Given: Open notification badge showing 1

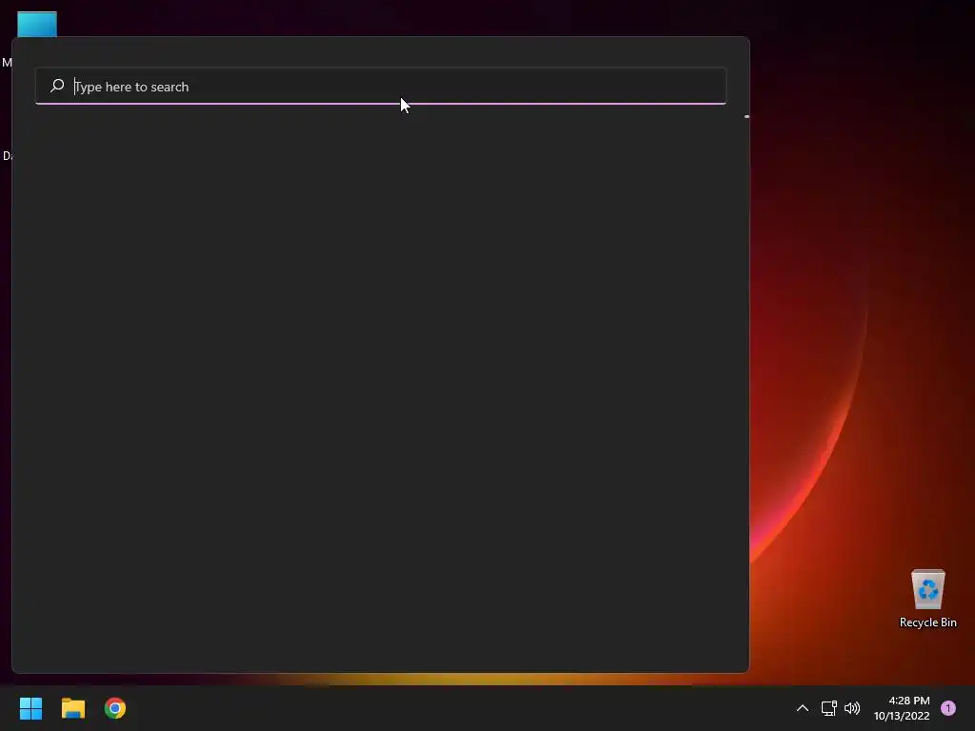Looking at the screenshot, I should (x=948, y=708).
